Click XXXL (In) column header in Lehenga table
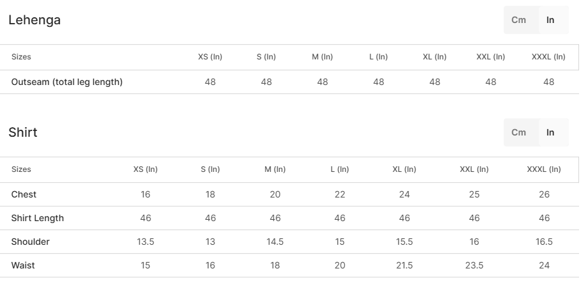588x294 pixels. point(548,57)
